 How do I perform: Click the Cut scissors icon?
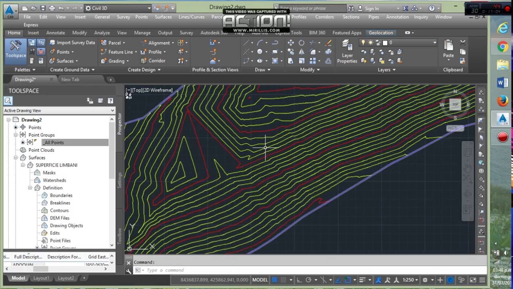pos(463,42)
